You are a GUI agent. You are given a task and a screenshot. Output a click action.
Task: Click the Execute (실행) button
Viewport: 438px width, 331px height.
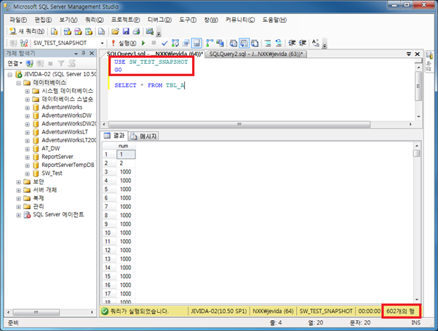point(123,43)
